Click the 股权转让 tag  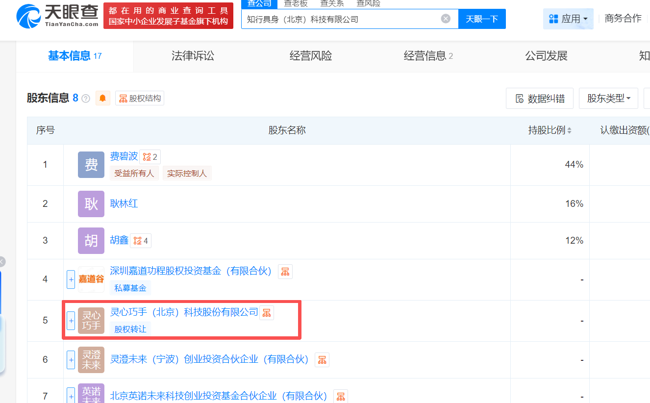(x=130, y=329)
